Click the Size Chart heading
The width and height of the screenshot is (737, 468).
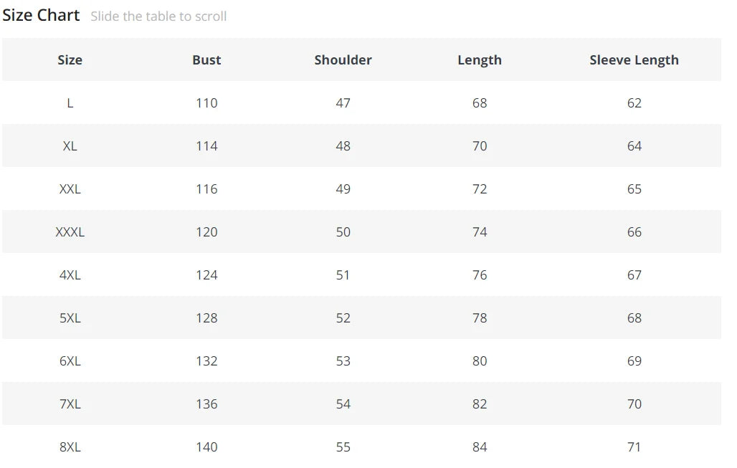[x=41, y=15]
